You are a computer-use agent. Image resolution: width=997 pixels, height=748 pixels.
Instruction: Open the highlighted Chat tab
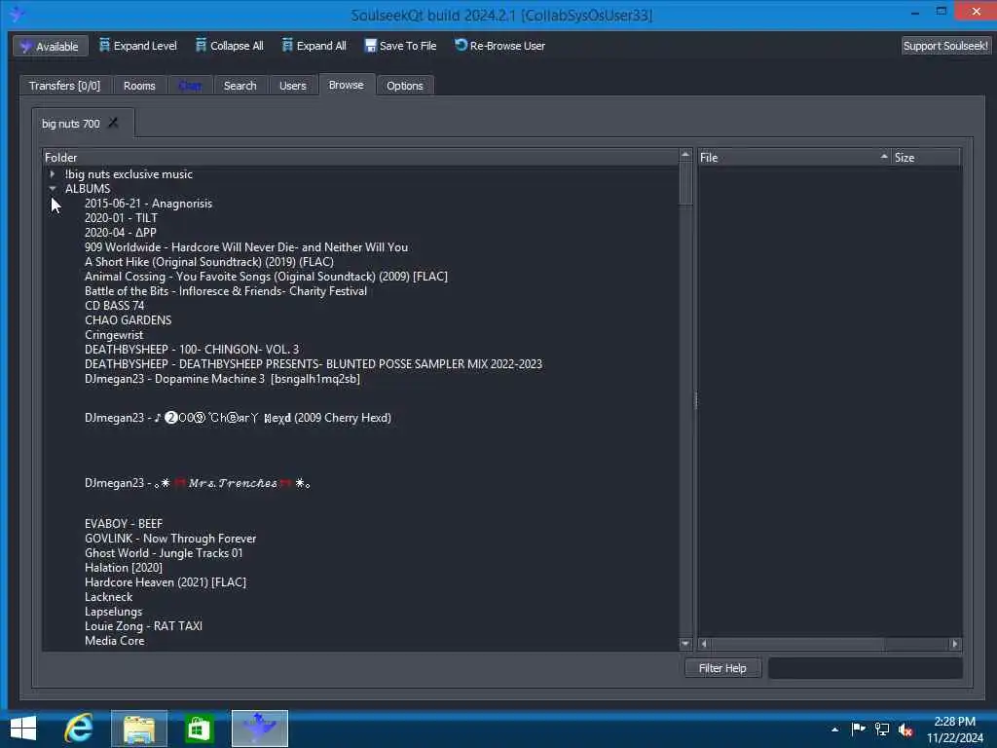(190, 86)
